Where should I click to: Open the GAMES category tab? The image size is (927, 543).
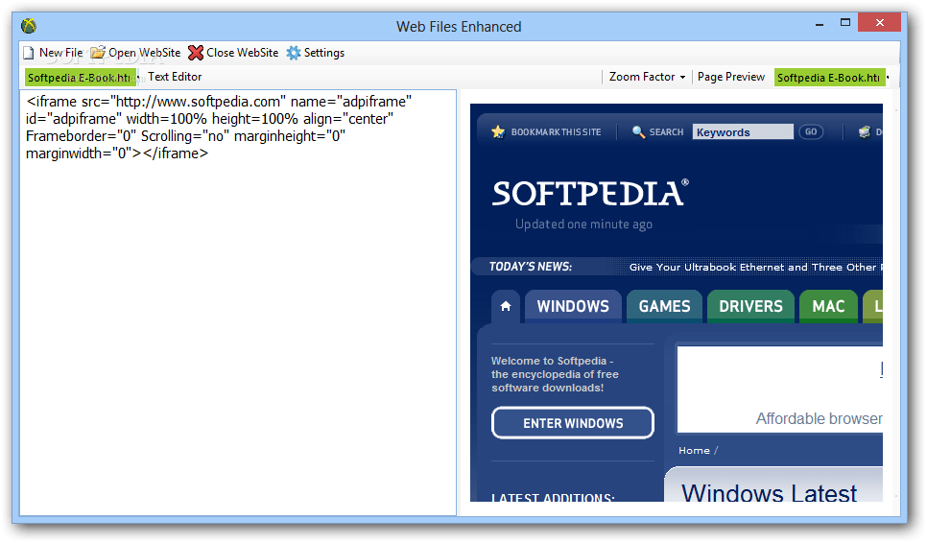(664, 306)
